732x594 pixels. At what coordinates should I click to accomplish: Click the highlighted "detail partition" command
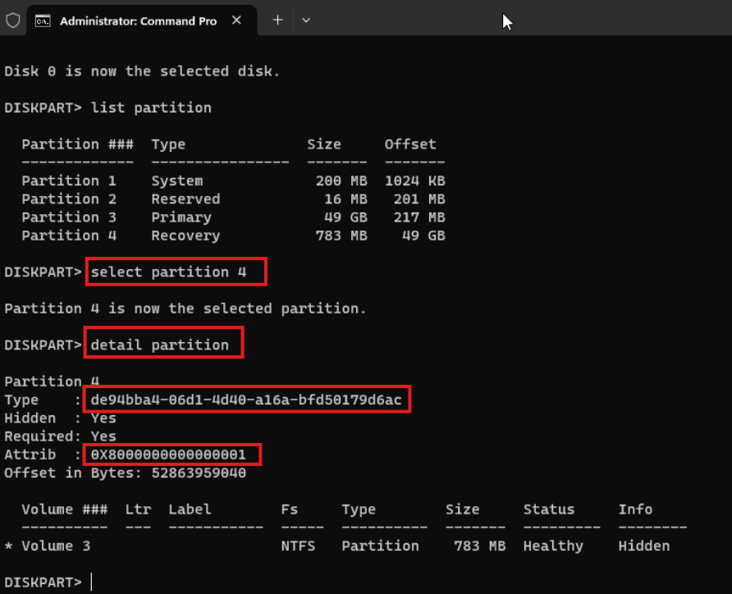tap(163, 345)
